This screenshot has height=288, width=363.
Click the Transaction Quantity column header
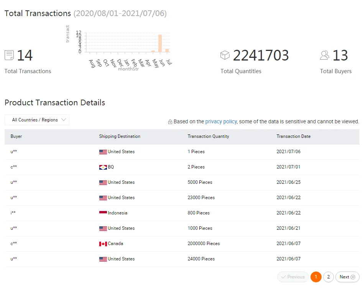tap(208, 136)
